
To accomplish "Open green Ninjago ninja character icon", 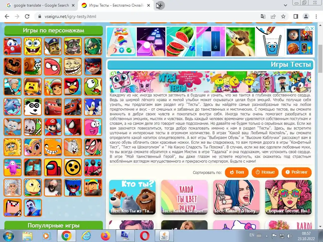I will [93, 46].
